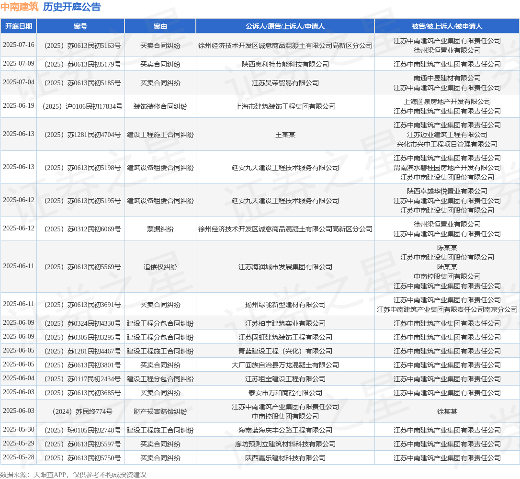Screen dimensions: 520x479
Task: Click defendant 南通中昱建材有限公司
Action: [x=447, y=78]
